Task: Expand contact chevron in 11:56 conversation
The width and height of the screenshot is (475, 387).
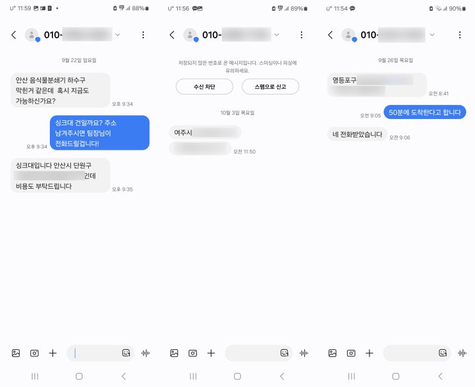Action: coord(277,35)
